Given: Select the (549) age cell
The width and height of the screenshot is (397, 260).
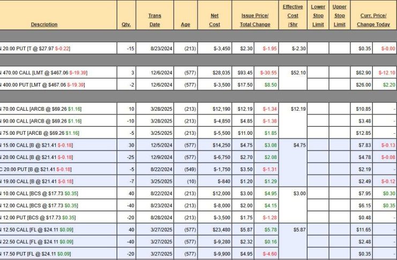Looking at the screenshot, I should click(185, 169).
